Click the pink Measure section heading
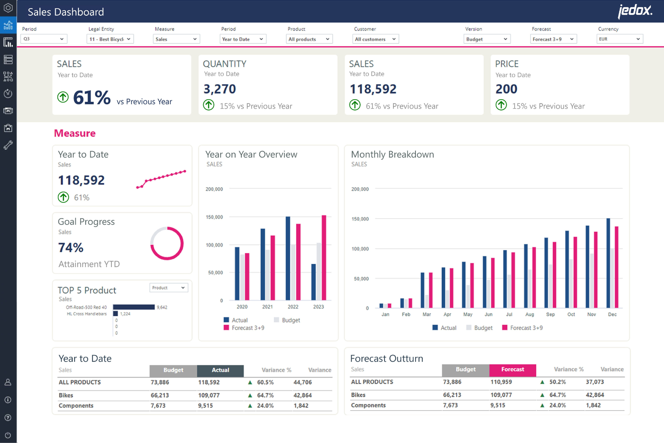664x443 pixels. pyautogui.click(x=75, y=133)
